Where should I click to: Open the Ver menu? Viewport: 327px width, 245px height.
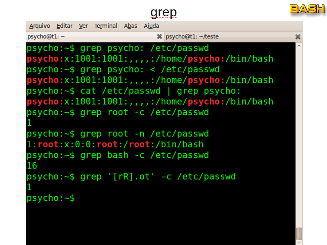[x=83, y=26]
